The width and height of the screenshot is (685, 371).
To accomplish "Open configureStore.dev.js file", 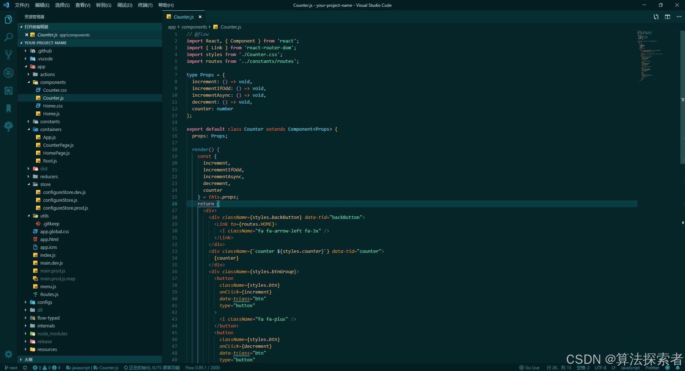I will (90, 192).
